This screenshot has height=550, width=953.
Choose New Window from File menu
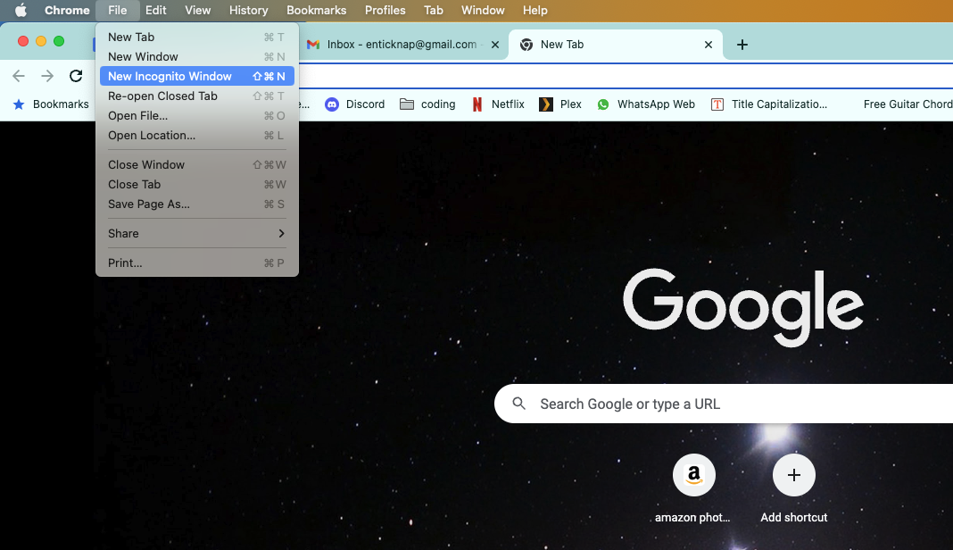click(x=197, y=56)
